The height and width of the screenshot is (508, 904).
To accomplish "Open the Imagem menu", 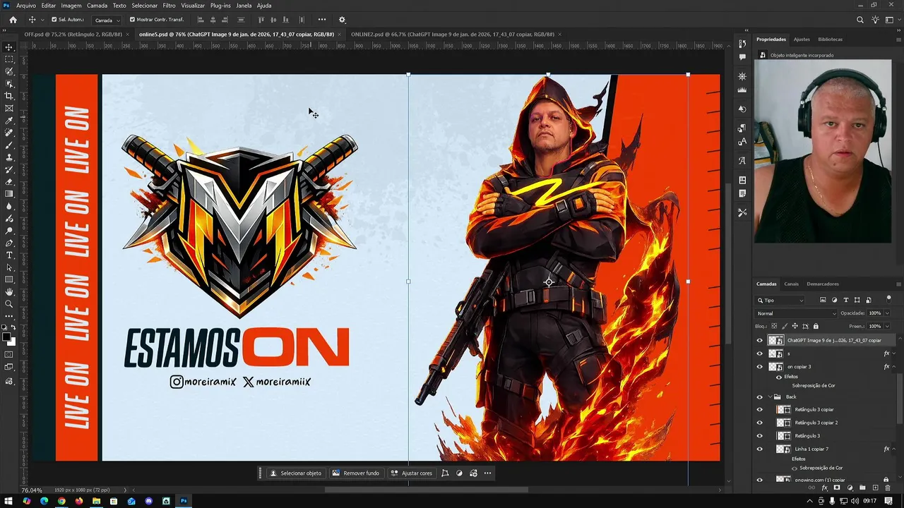I will (71, 6).
